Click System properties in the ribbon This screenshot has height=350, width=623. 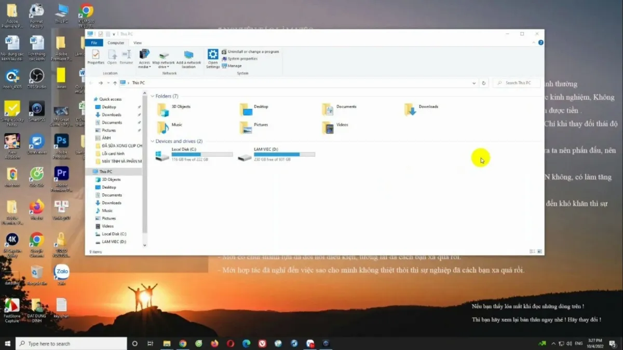[242, 59]
